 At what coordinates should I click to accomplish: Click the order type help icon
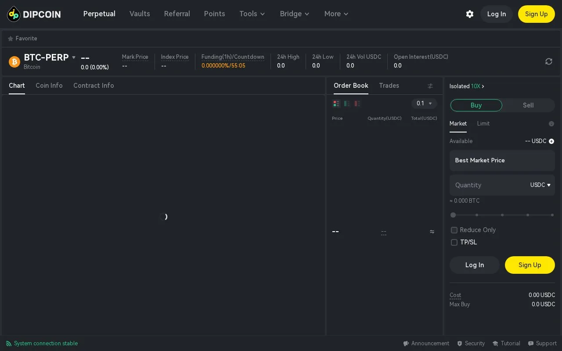pos(551,124)
